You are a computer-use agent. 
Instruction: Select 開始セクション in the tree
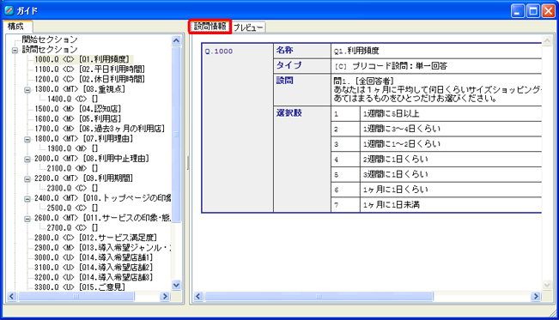50,39
